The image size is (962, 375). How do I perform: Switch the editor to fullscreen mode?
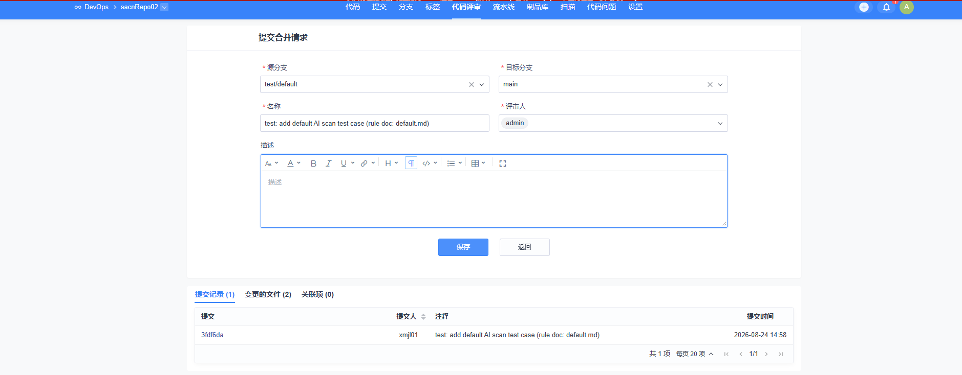pos(503,163)
